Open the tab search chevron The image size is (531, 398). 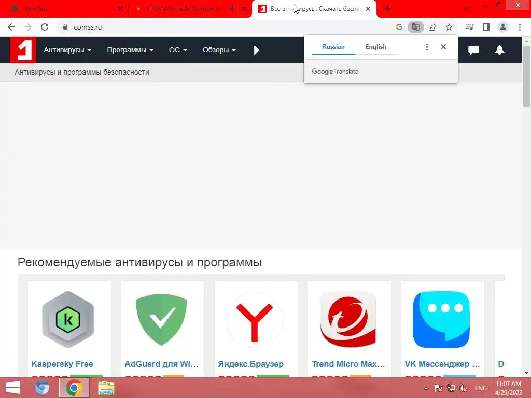(466, 9)
